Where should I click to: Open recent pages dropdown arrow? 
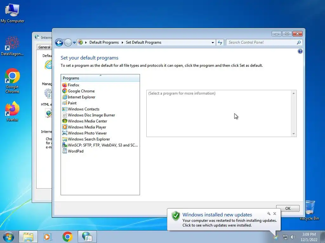pos(74,43)
